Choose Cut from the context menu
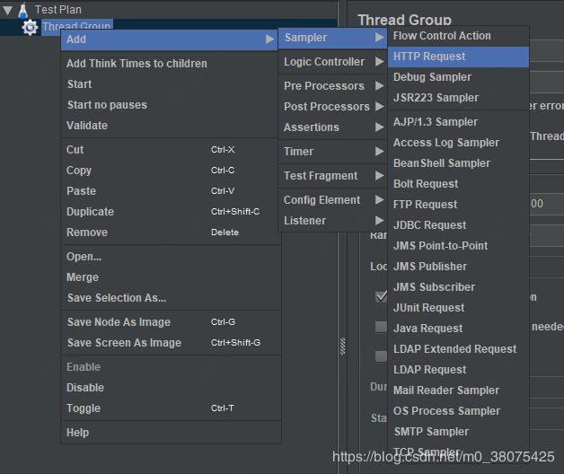 (x=170, y=150)
